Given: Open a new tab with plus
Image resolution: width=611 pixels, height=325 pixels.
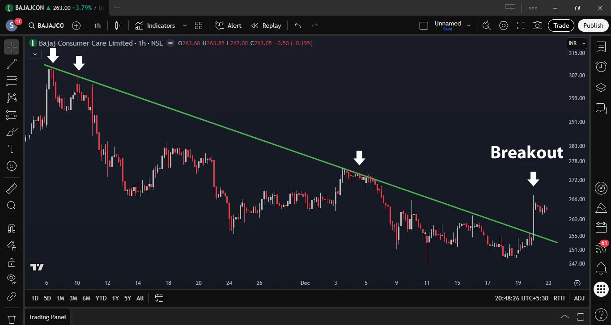Looking at the screenshot, I should tap(117, 8).
